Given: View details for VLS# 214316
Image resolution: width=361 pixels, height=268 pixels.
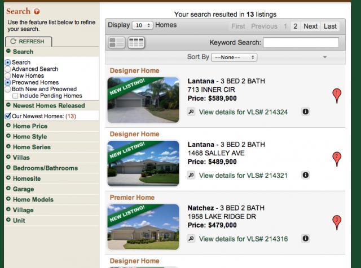Looking at the screenshot, I should click(243, 239).
